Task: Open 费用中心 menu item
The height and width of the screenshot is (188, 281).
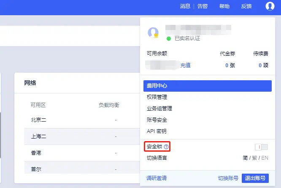Action: click(x=208, y=86)
